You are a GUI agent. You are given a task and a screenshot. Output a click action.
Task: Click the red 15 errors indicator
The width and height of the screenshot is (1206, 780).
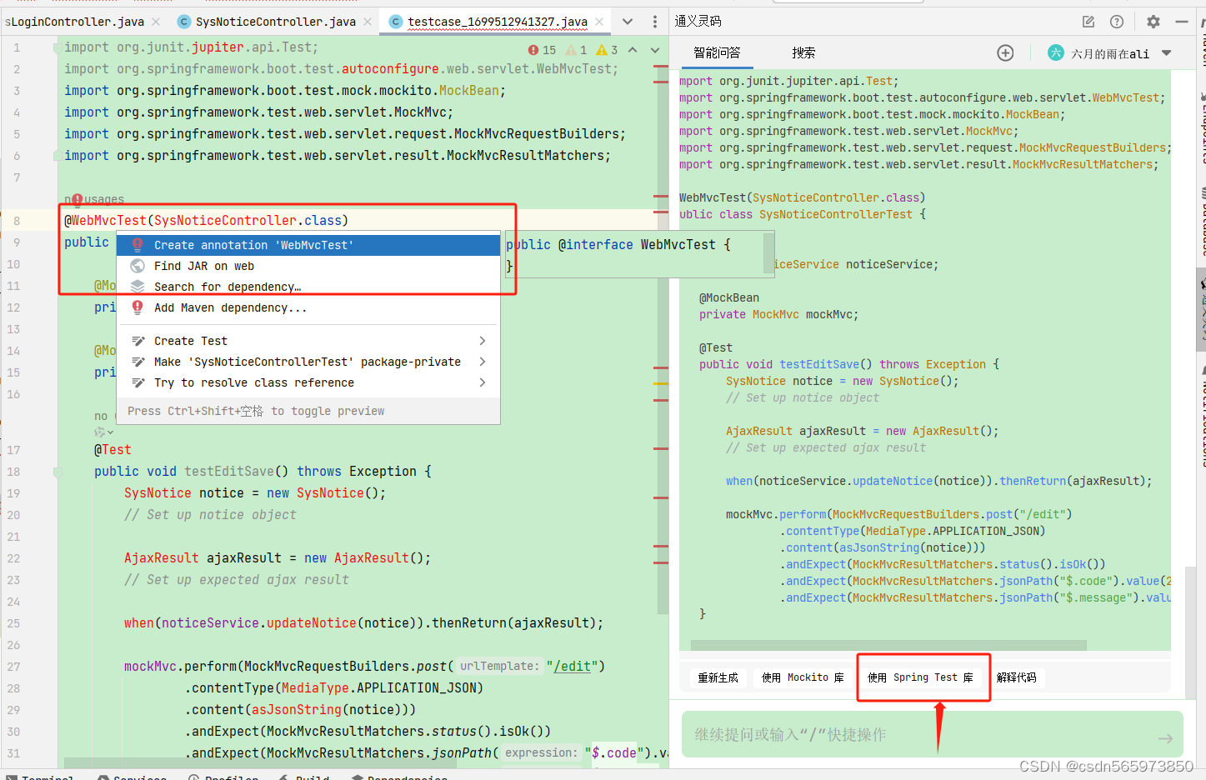(543, 50)
